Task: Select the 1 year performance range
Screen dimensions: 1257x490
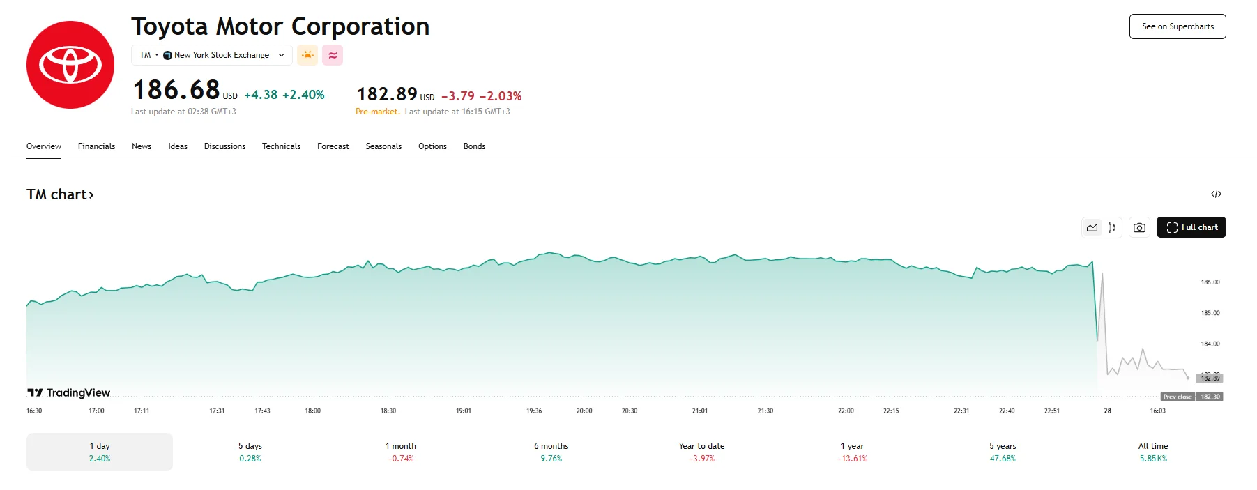Action: [852, 452]
